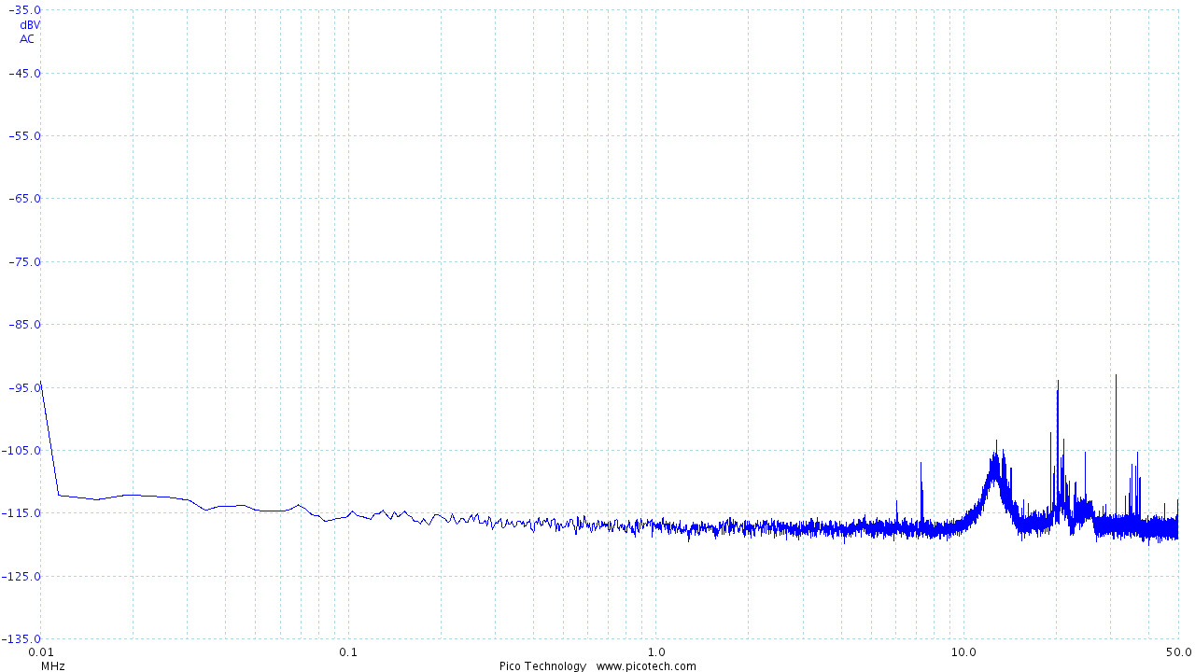Click the 50.0 frequency axis label
The width and height of the screenshot is (1195, 672).
1178,651
